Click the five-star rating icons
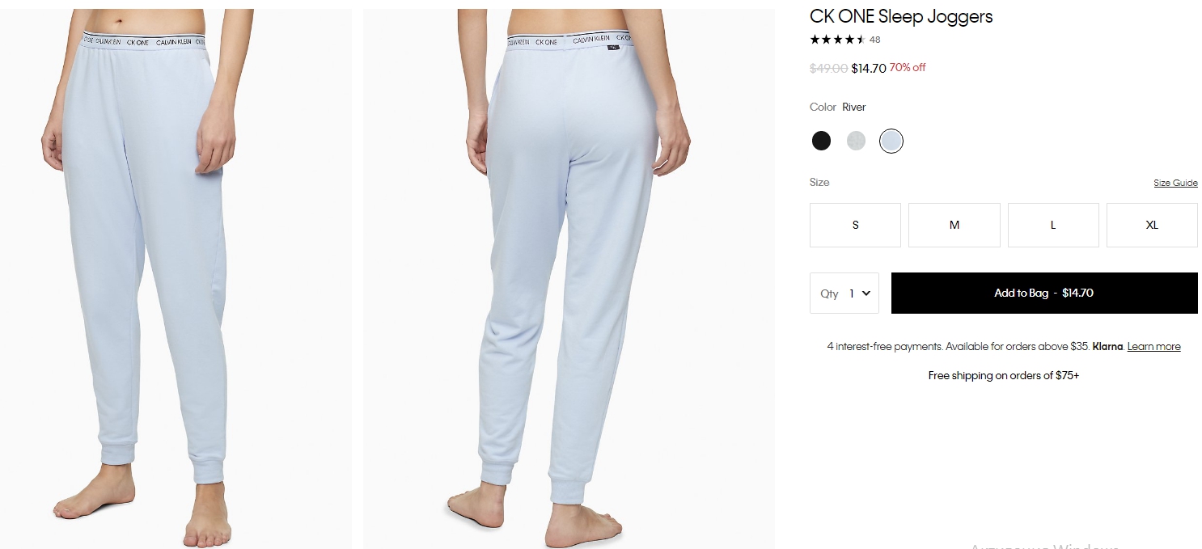Screen dimensions: 1202x549 pos(837,40)
